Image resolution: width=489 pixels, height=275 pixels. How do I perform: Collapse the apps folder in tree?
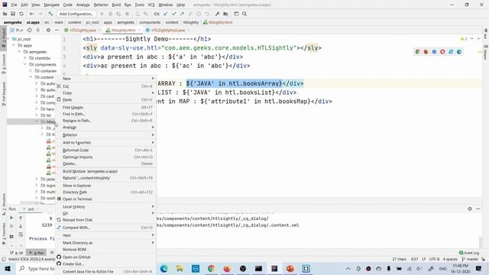(14, 46)
